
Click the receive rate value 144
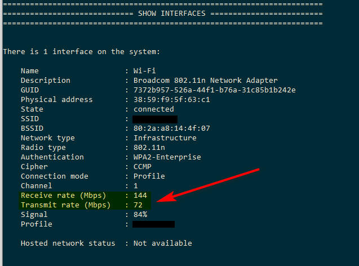(140, 196)
